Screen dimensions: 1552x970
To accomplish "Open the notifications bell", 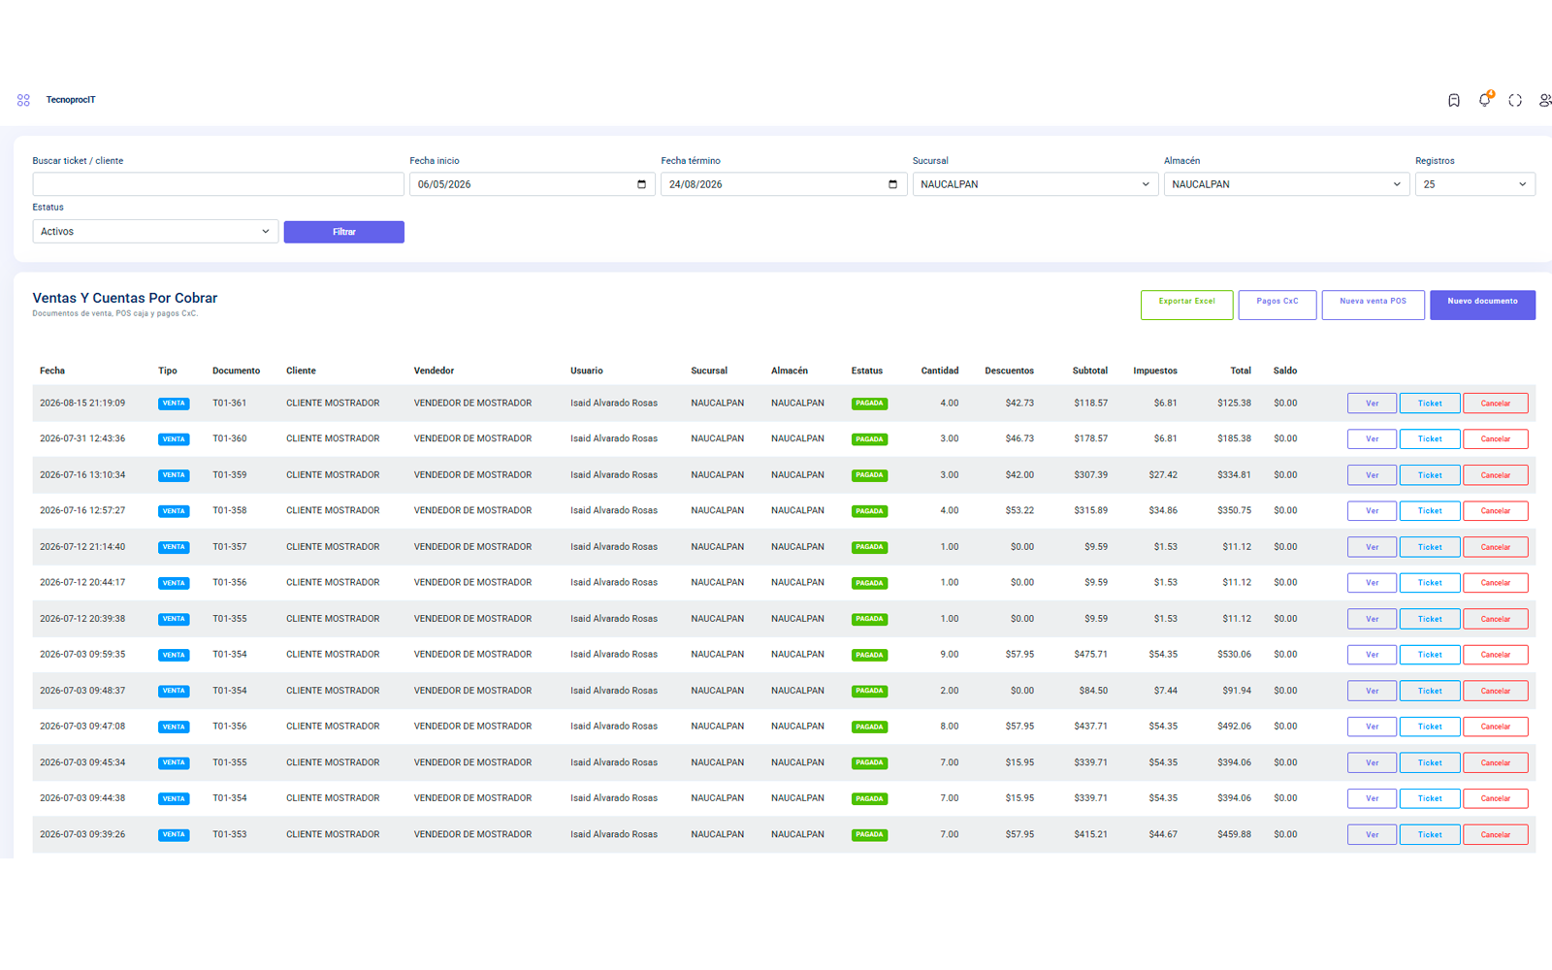I will (x=1484, y=100).
